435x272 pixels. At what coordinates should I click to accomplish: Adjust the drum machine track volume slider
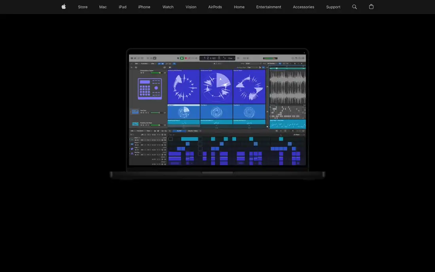(156, 73)
